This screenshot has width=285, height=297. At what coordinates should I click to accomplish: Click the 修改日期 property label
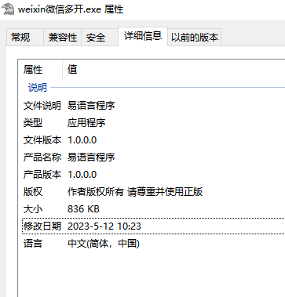tap(42, 226)
